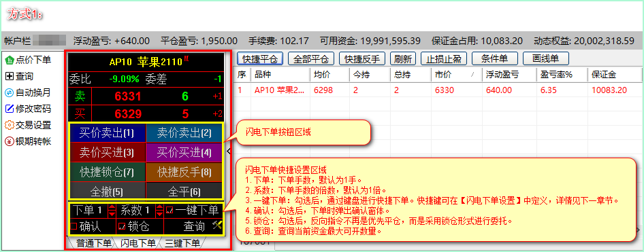Click the purple 买价买进(4) button
Viewport: 644px width, 252px height.
(184, 152)
